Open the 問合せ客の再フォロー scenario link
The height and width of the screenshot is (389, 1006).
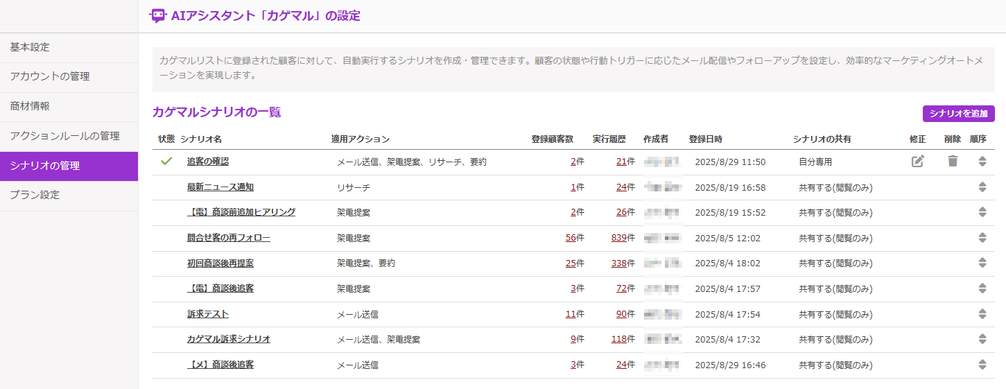click(228, 238)
